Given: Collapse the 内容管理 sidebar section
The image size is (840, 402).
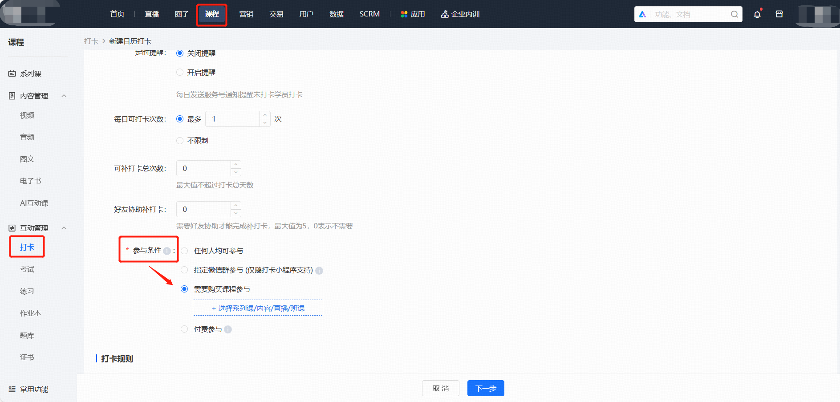Looking at the screenshot, I should click(x=64, y=96).
